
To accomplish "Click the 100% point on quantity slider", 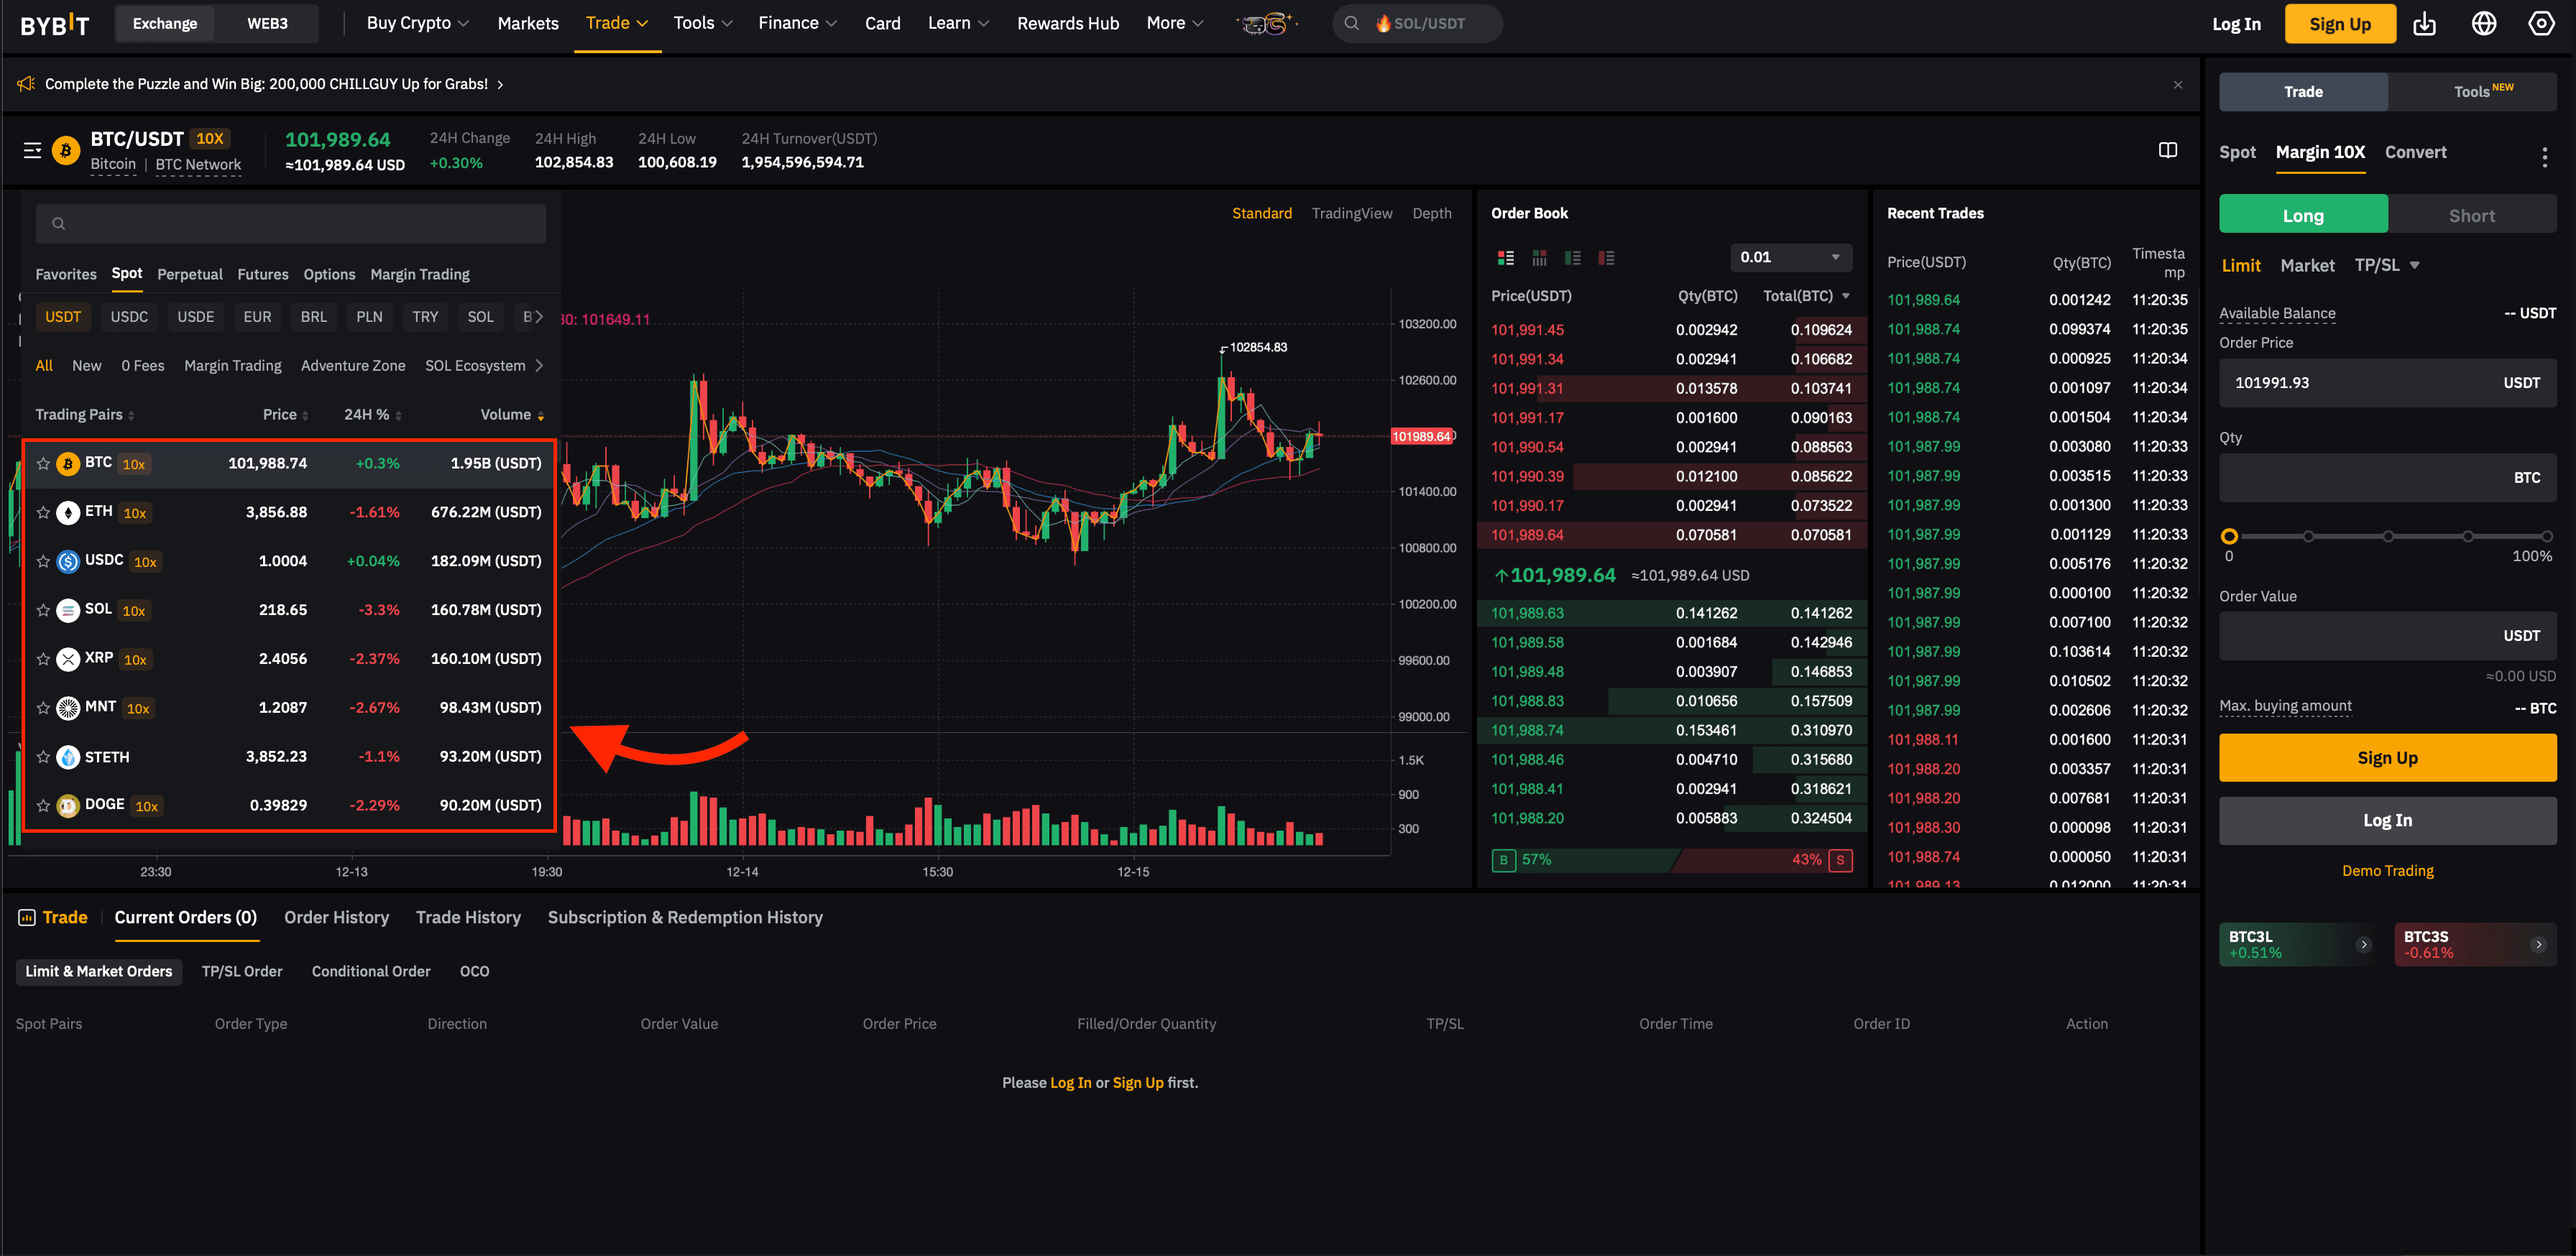I will (x=2546, y=536).
